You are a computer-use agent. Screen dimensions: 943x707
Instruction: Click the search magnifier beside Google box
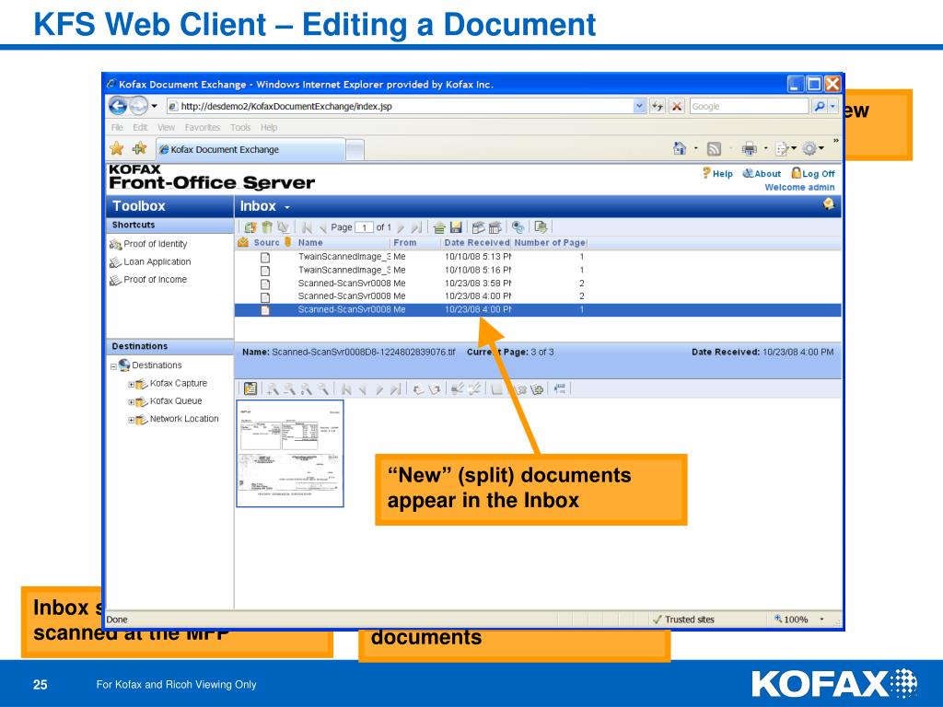point(819,107)
